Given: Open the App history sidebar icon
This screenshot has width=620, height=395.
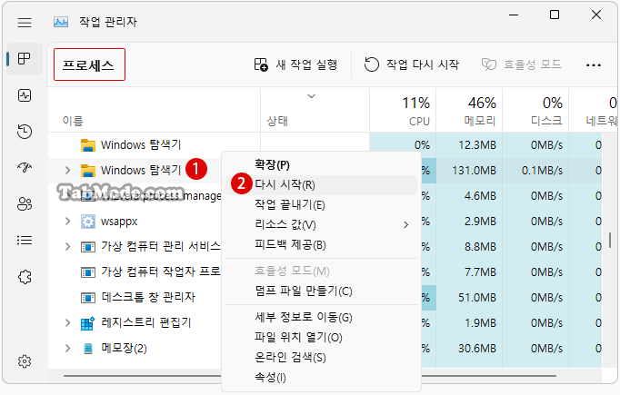Looking at the screenshot, I should point(25,132).
